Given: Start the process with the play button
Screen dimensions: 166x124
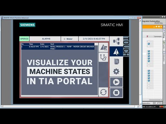Looking at the screenshot, I should click(116, 82).
